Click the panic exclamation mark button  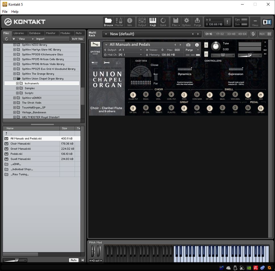point(227,22)
